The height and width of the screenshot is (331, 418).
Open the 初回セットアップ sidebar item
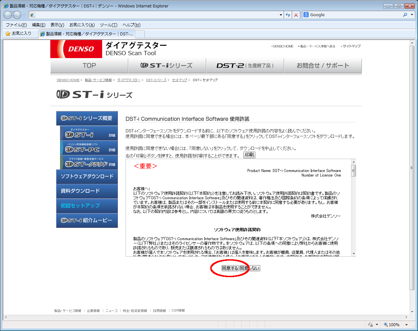87,206
